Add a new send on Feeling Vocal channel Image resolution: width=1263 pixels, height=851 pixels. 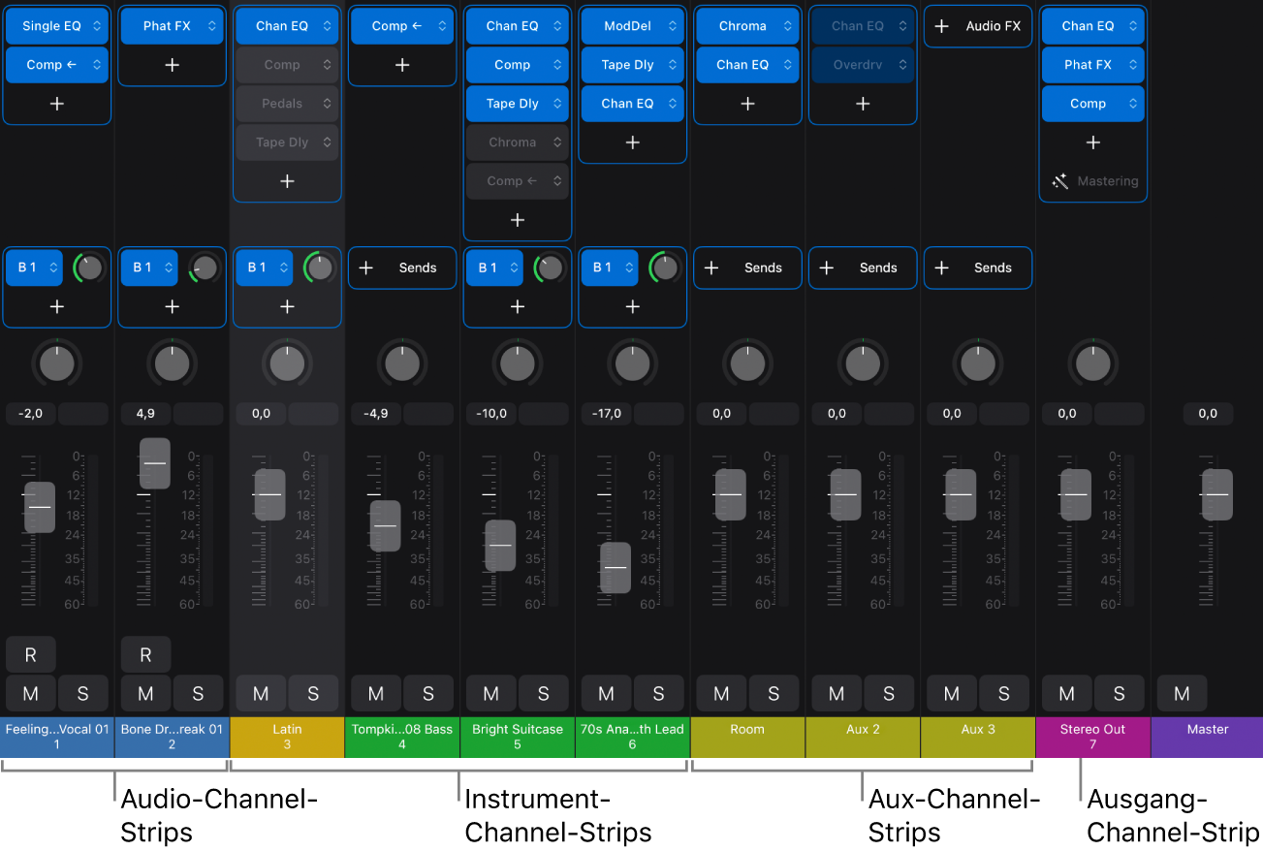click(56, 306)
